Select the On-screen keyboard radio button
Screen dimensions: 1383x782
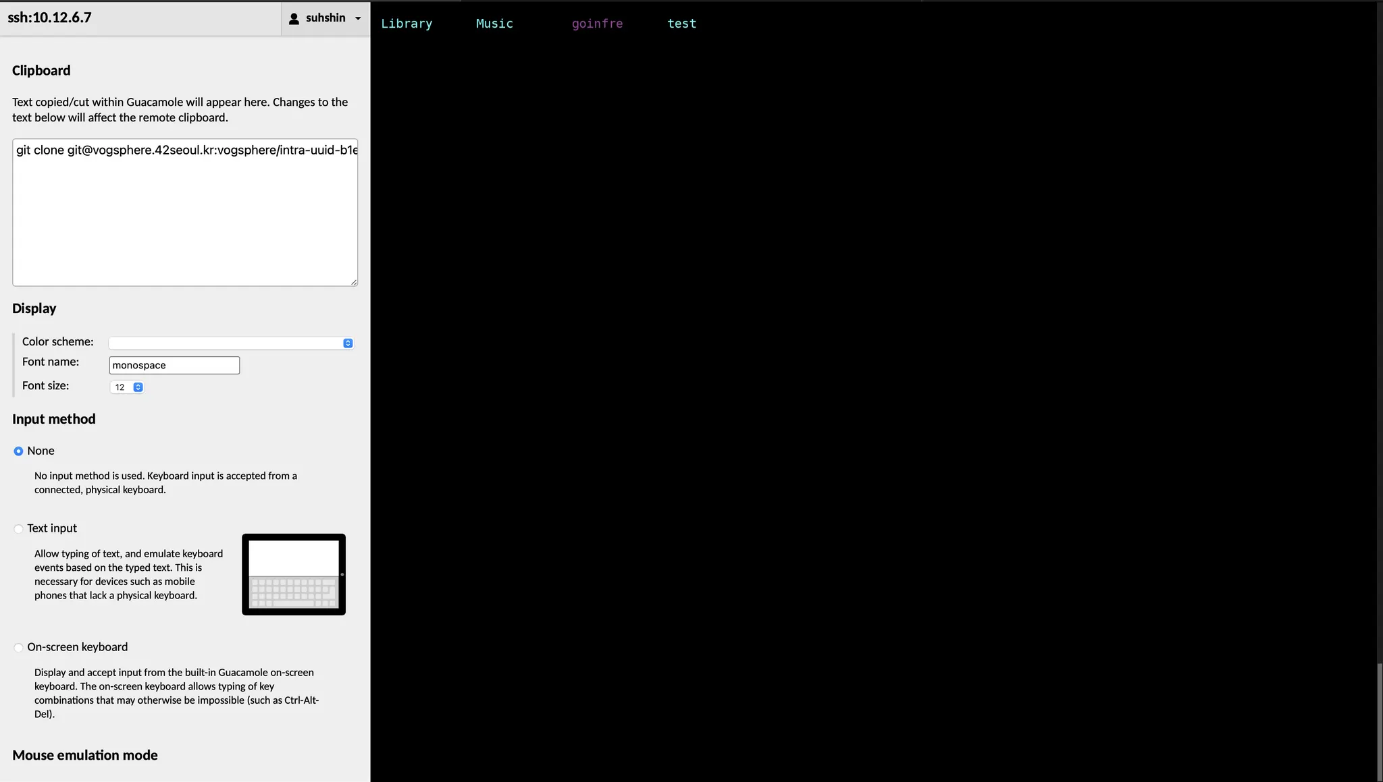point(18,648)
